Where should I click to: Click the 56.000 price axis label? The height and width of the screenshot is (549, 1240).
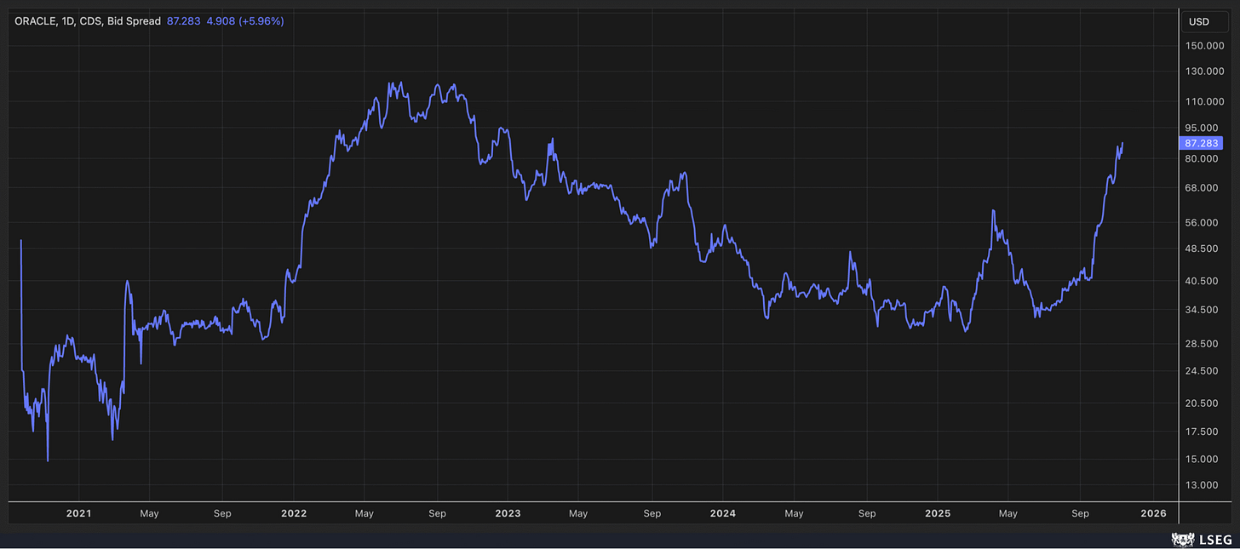(1203, 223)
